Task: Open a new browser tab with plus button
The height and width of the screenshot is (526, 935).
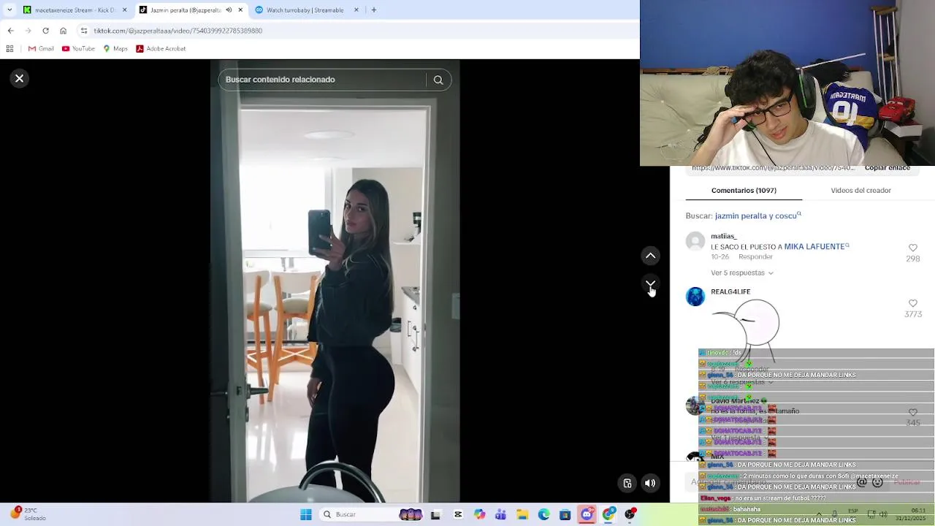Action: click(374, 10)
